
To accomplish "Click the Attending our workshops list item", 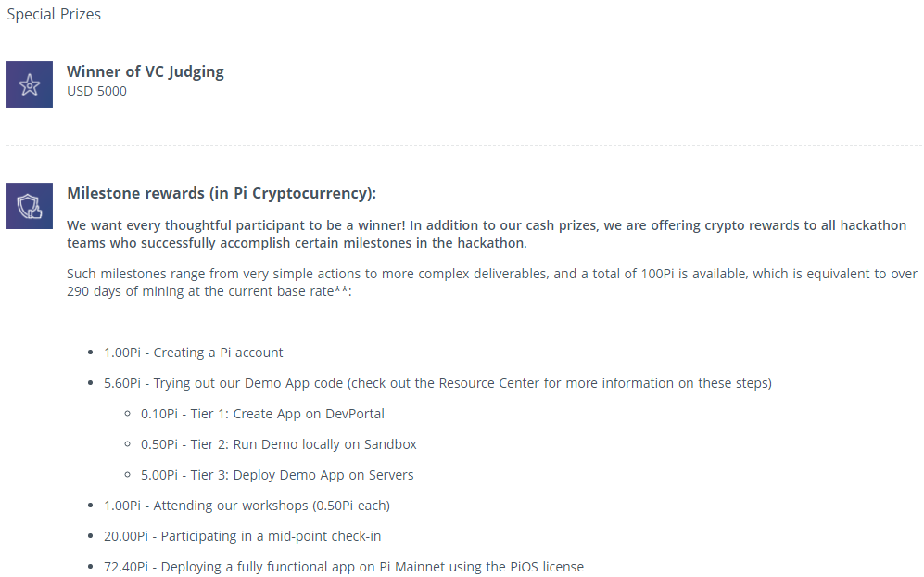I will coord(247,506).
